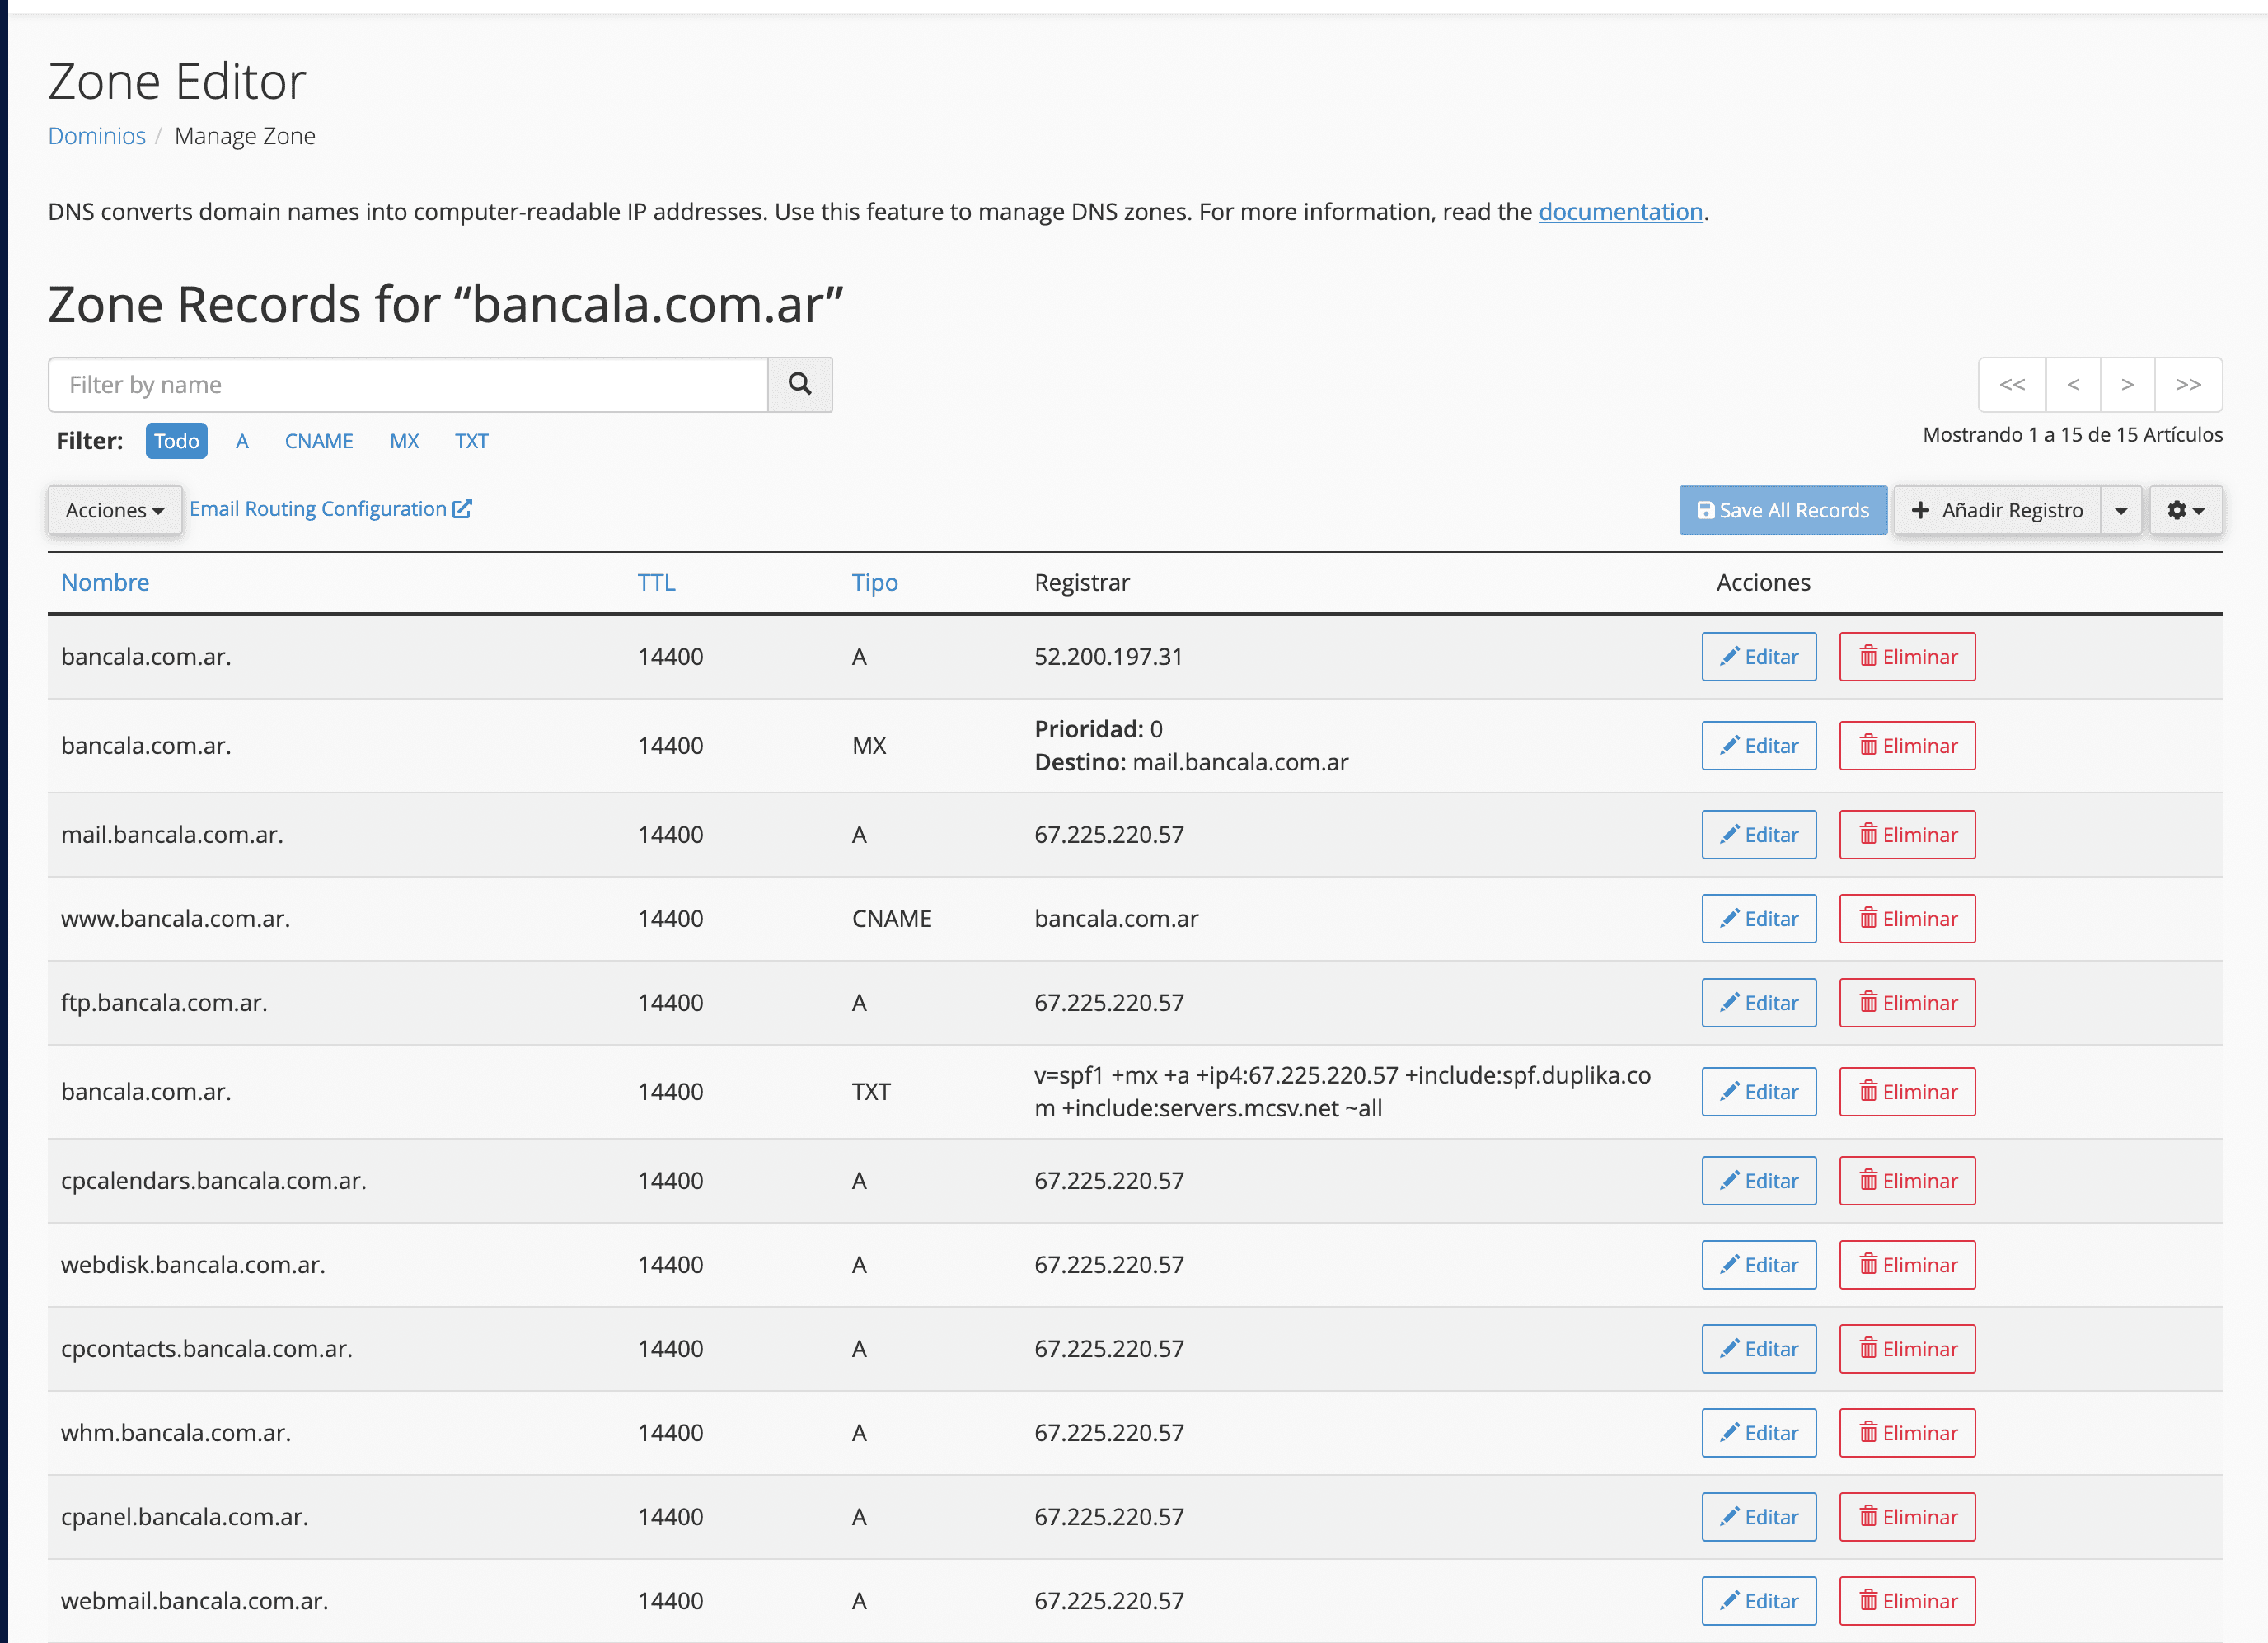Open Email Routing Configuration link
Image resolution: width=2268 pixels, height=1643 pixels.
coord(330,509)
